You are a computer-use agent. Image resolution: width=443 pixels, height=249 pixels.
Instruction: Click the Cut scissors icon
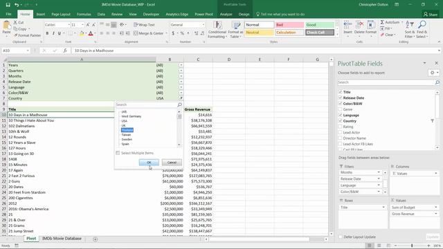point(15,22)
